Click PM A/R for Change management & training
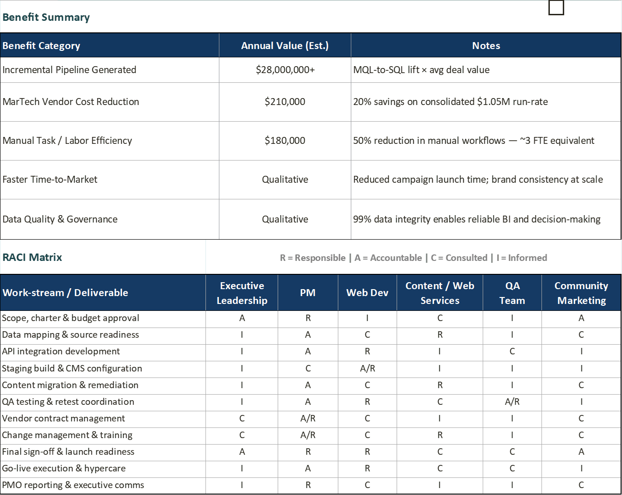 point(308,435)
